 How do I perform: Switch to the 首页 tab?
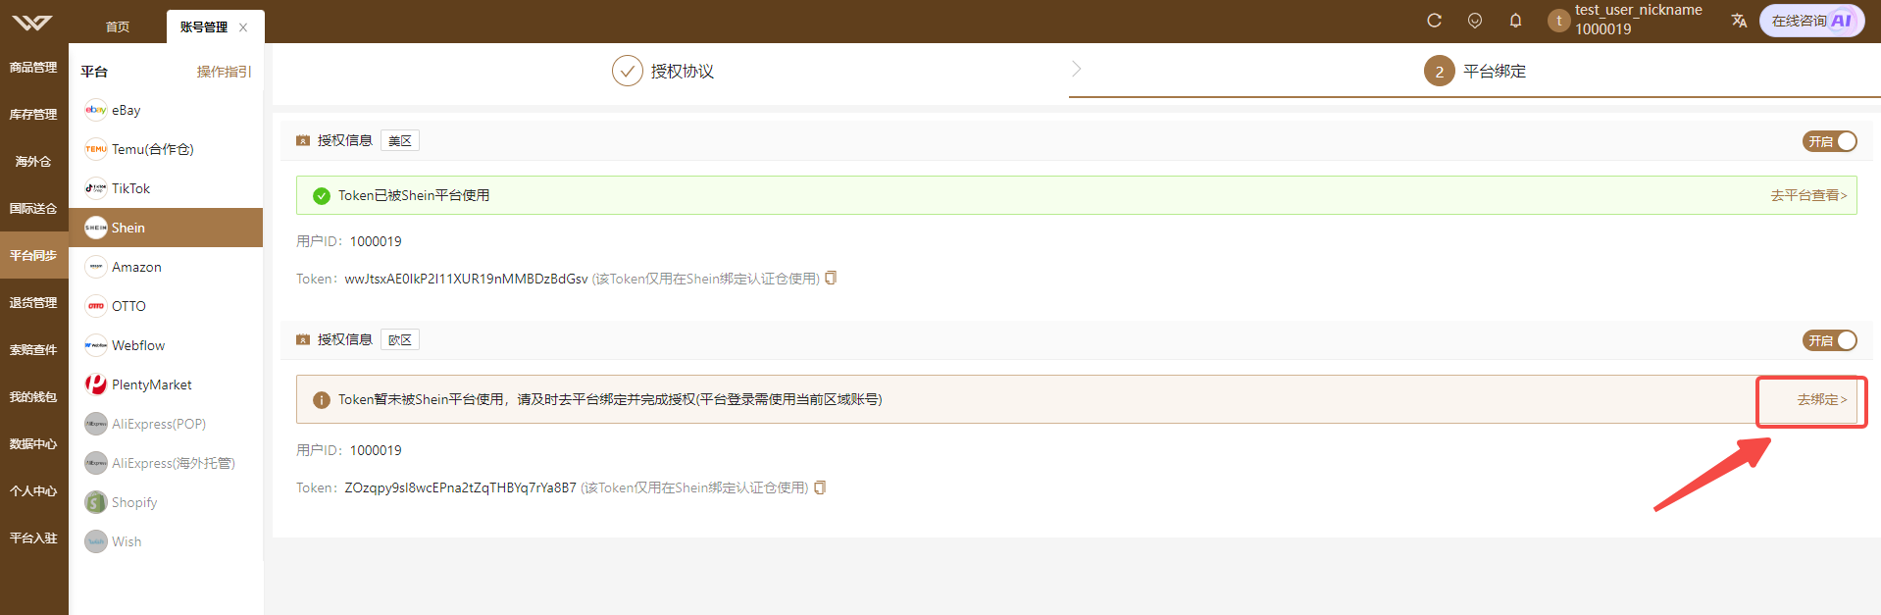point(118,27)
